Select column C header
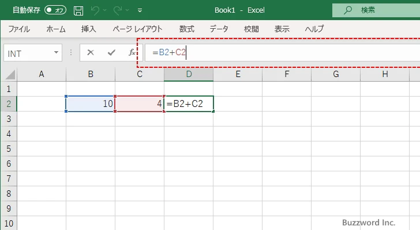This screenshot has width=420, height=230. (x=140, y=74)
